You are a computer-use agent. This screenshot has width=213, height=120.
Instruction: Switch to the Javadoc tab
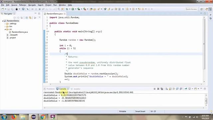click(x=76, y=89)
